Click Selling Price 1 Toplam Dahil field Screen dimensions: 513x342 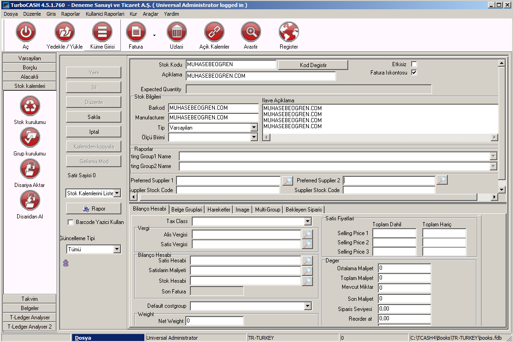394,233
